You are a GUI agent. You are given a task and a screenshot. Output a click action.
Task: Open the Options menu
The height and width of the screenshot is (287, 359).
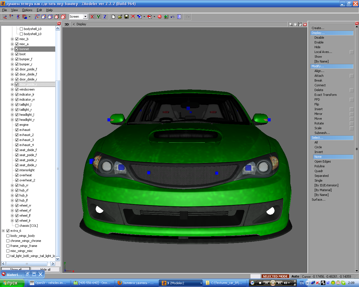pos(27,10)
